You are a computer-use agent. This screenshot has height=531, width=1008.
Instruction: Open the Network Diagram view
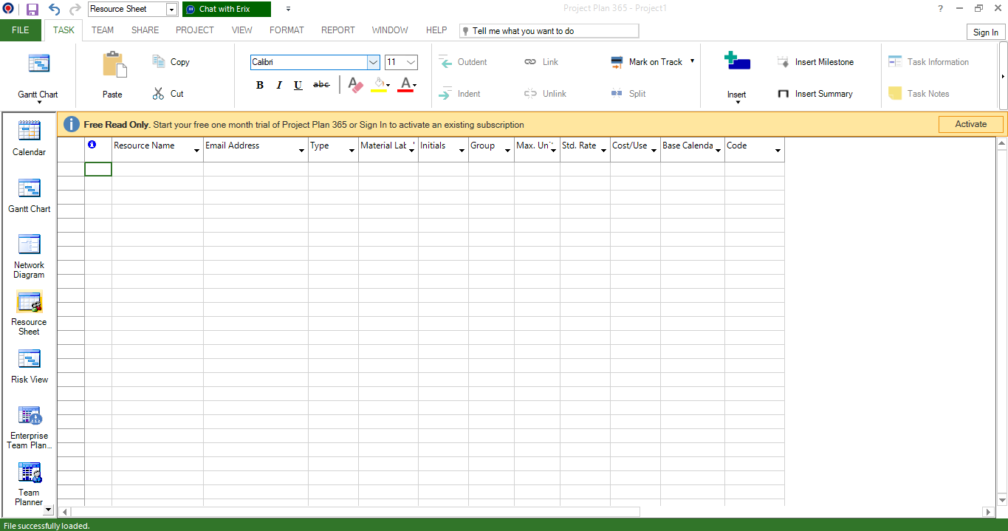(x=29, y=251)
